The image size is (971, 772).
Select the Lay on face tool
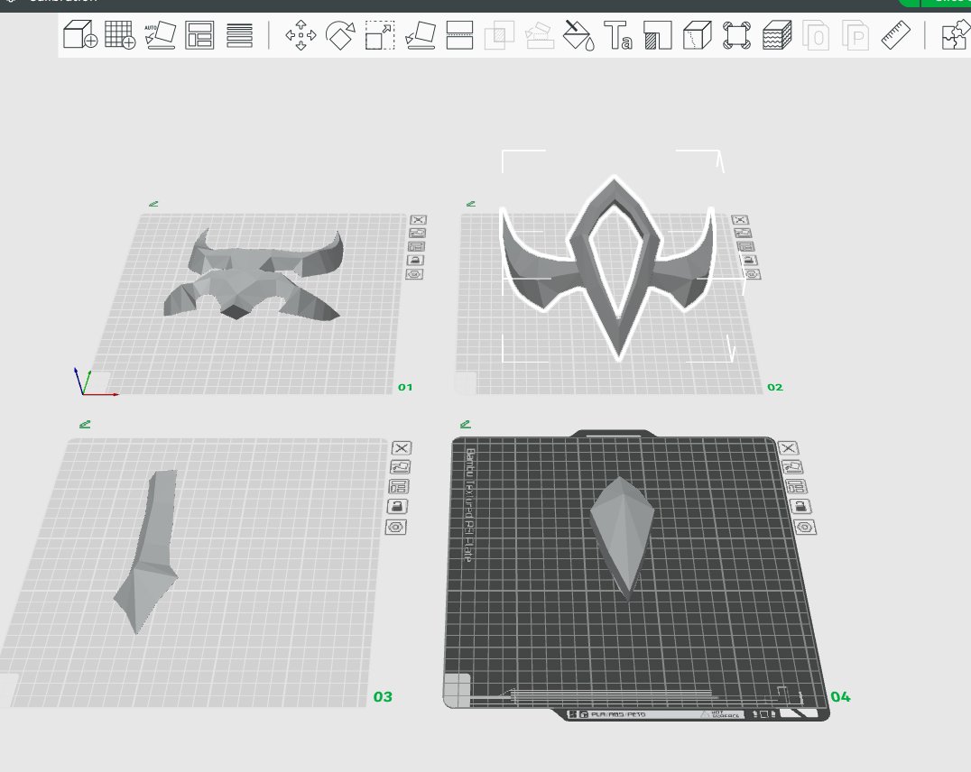[x=421, y=35]
